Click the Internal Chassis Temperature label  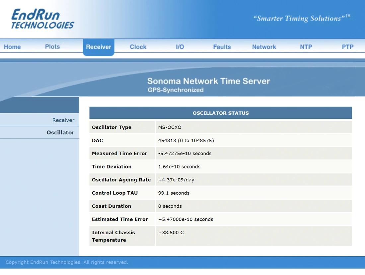click(113, 236)
